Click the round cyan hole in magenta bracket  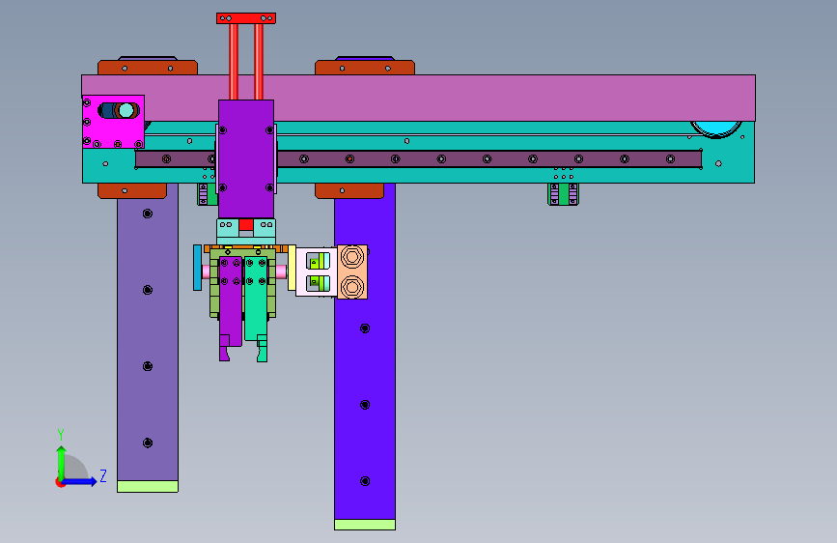[x=126, y=111]
